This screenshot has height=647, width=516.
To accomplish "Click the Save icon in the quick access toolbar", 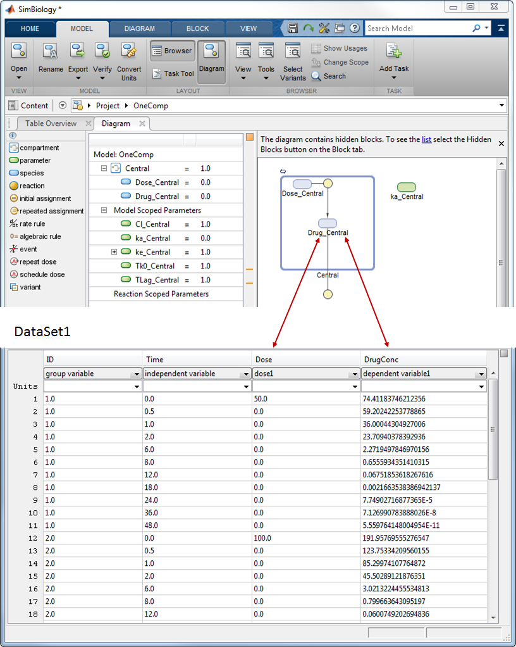I will pos(293,28).
